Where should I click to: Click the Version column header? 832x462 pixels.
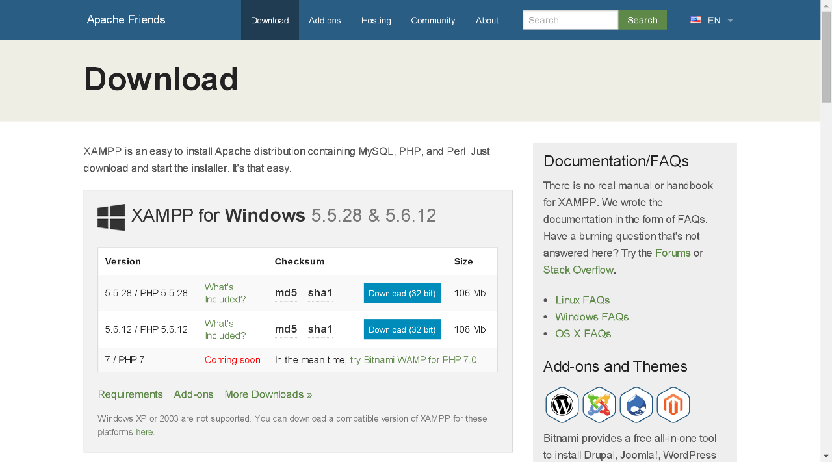[x=123, y=261]
